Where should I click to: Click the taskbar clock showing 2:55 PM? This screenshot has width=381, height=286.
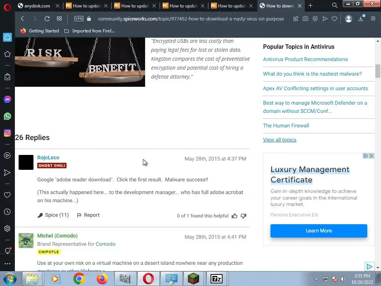(x=362, y=279)
